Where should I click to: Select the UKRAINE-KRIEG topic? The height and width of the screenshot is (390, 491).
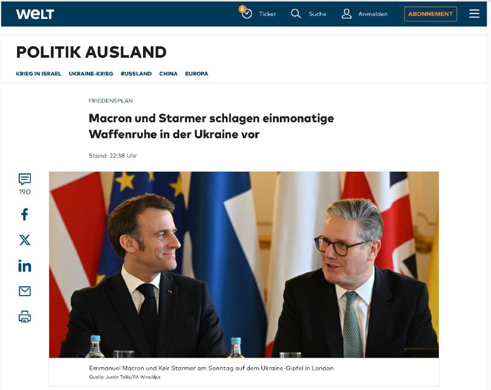tap(91, 74)
